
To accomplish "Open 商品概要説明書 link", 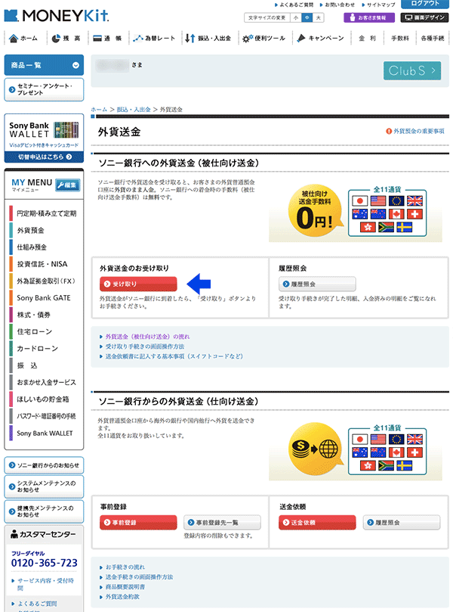I will (125, 587).
